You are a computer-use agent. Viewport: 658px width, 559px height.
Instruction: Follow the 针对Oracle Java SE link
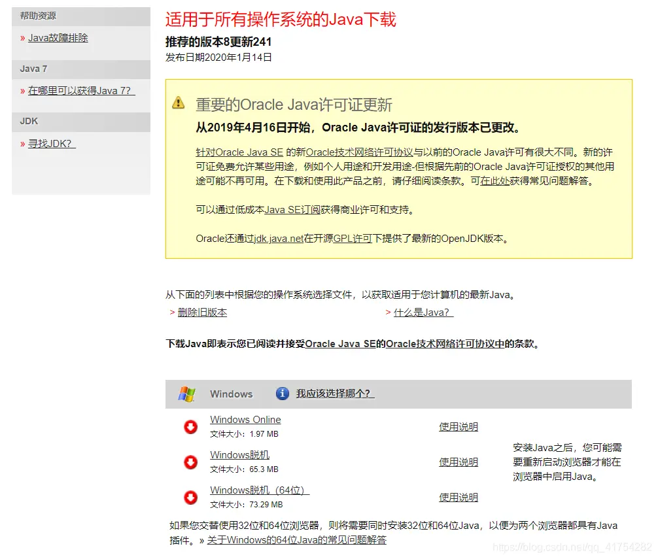(x=239, y=152)
